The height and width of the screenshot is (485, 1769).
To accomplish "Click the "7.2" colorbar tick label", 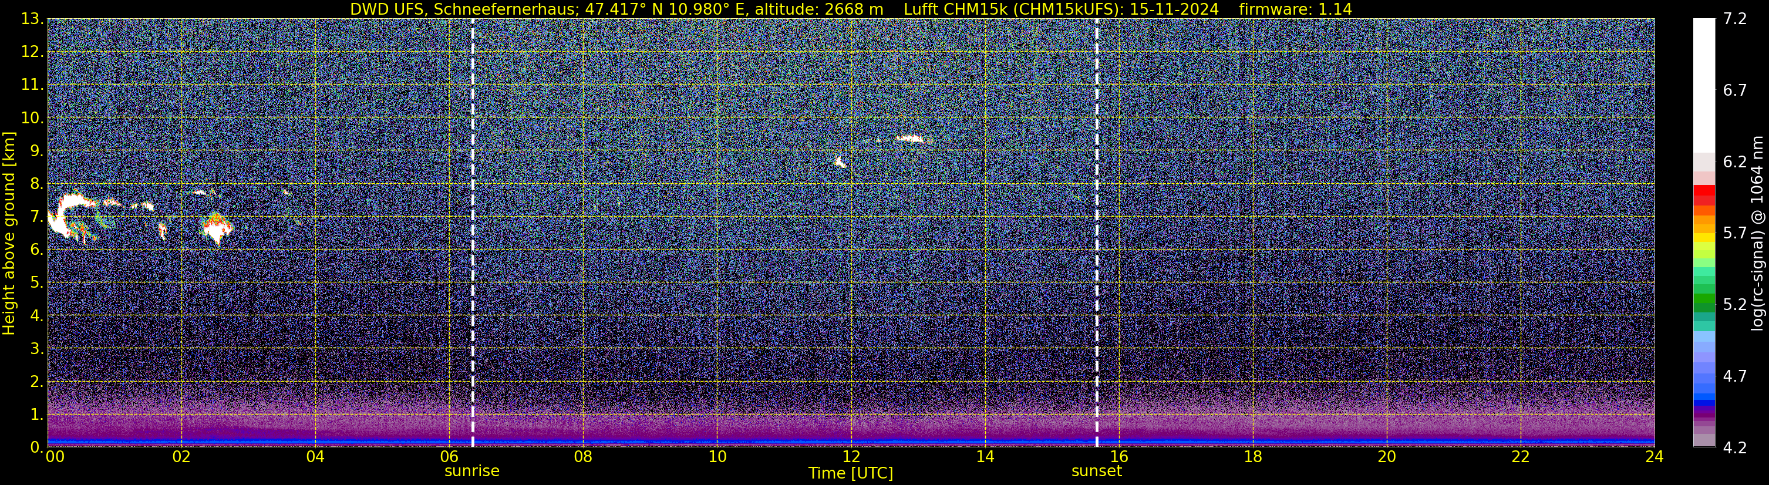I will click(x=1735, y=19).
